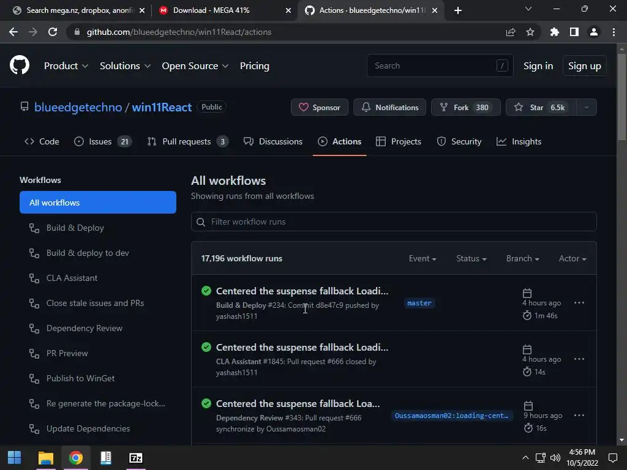The image size is (627, 470).
Task: Expand the Product menu
Action: 66,66
